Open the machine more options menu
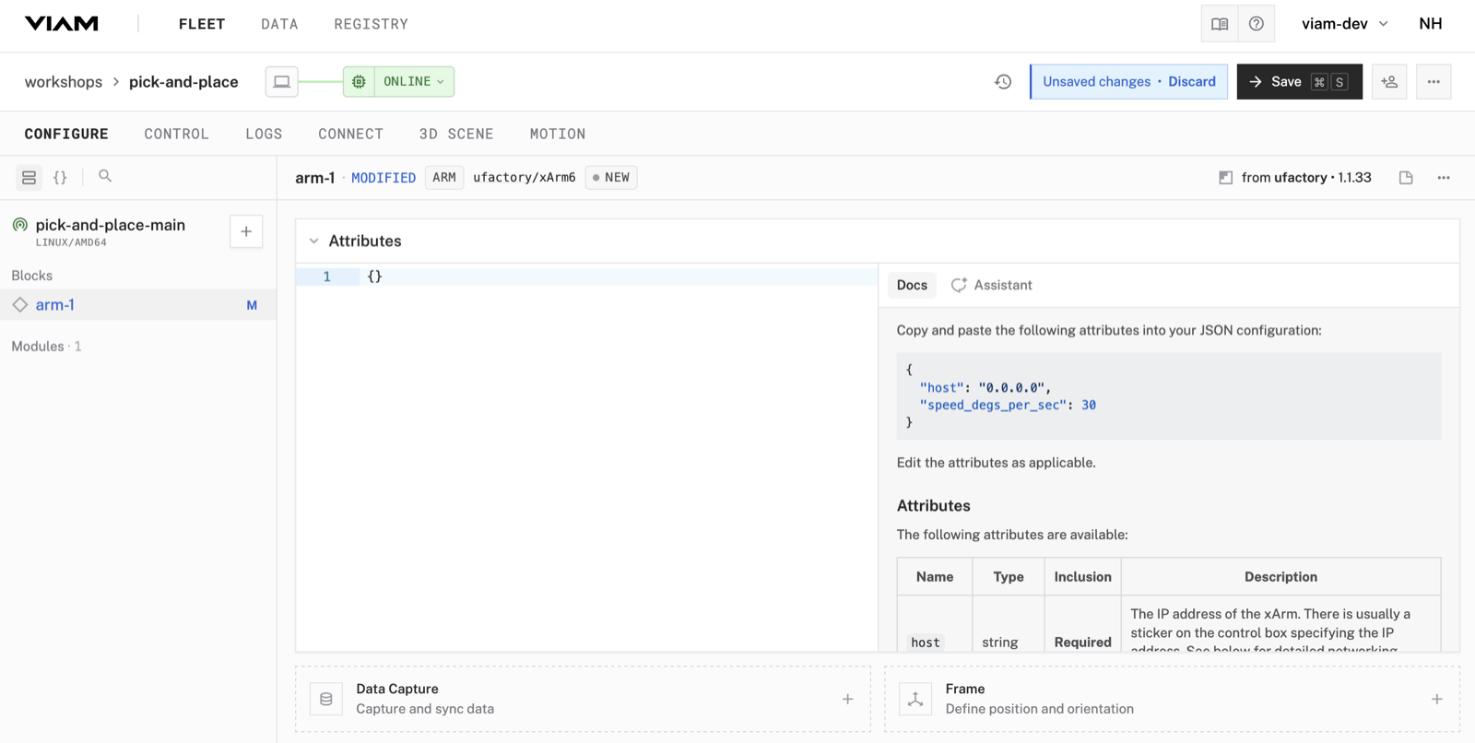 pos(1434,81)
